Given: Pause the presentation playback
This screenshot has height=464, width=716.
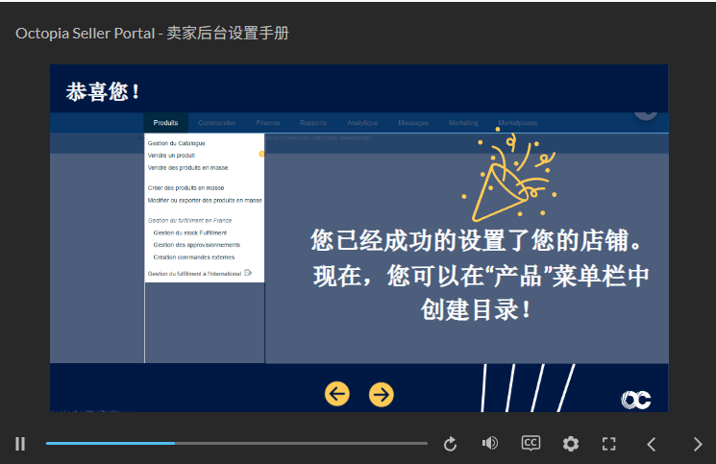Looking at the screenshot, I should click(20, 444).
